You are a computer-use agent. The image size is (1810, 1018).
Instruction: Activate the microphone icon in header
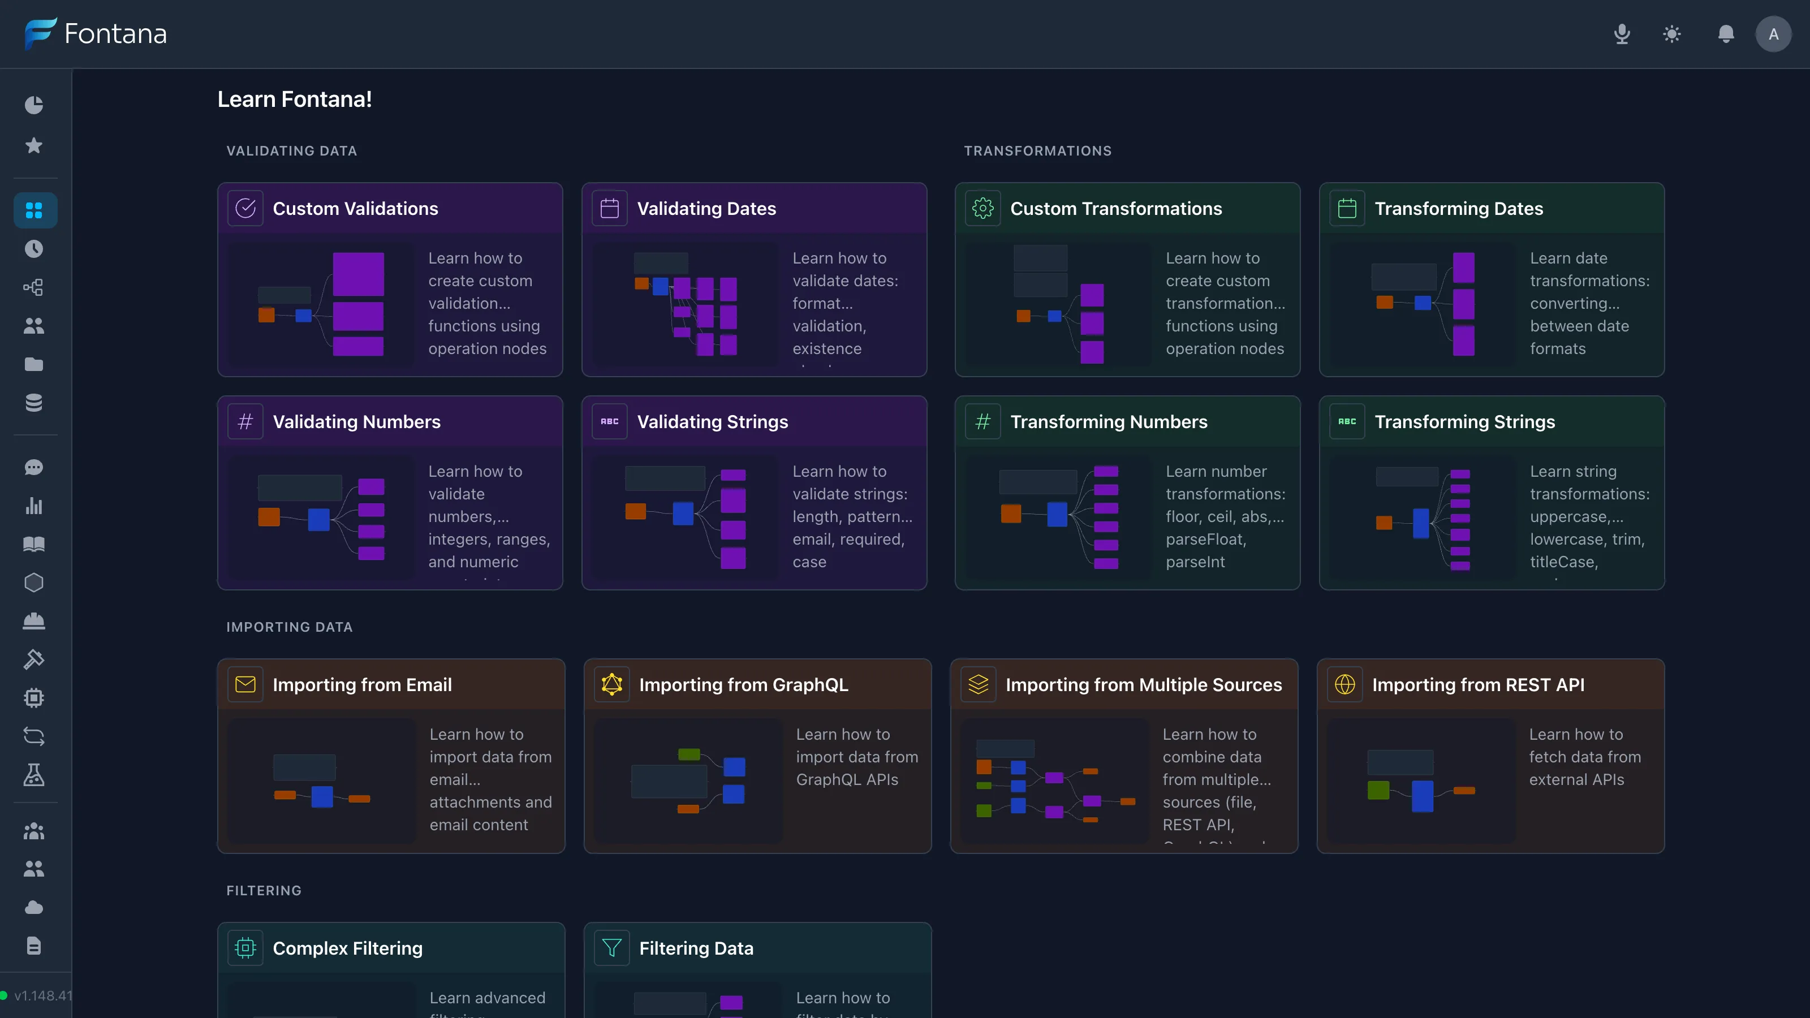pos(1622,34)
